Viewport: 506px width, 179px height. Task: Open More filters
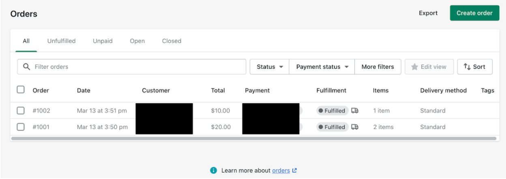tap(378, 67)
